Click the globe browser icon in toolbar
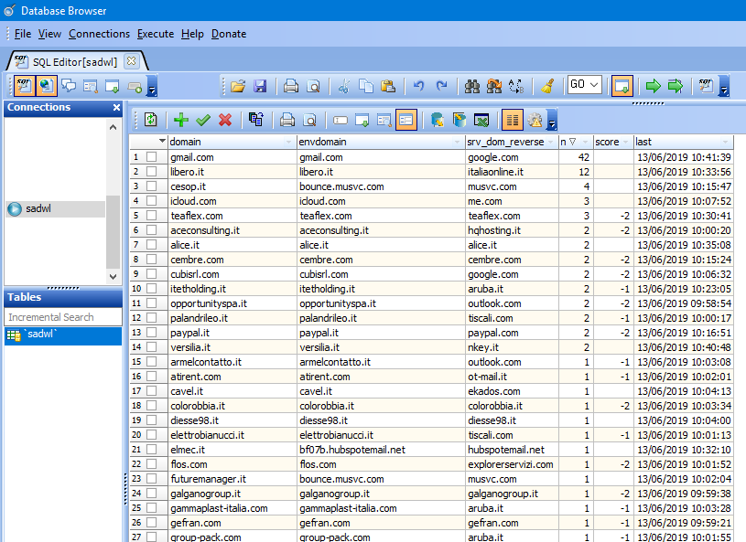This screenshot has height=542, width=746. (46, 86)
